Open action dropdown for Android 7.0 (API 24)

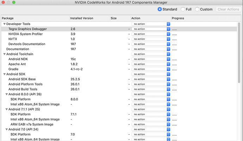coord(151,129)
